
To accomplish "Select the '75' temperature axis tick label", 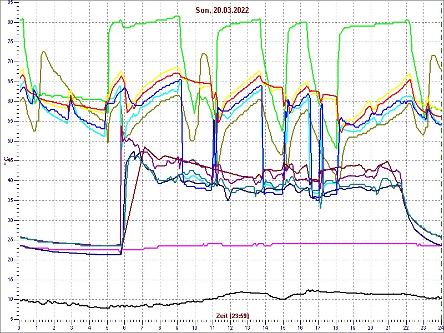I will click(x=9, y=42).
